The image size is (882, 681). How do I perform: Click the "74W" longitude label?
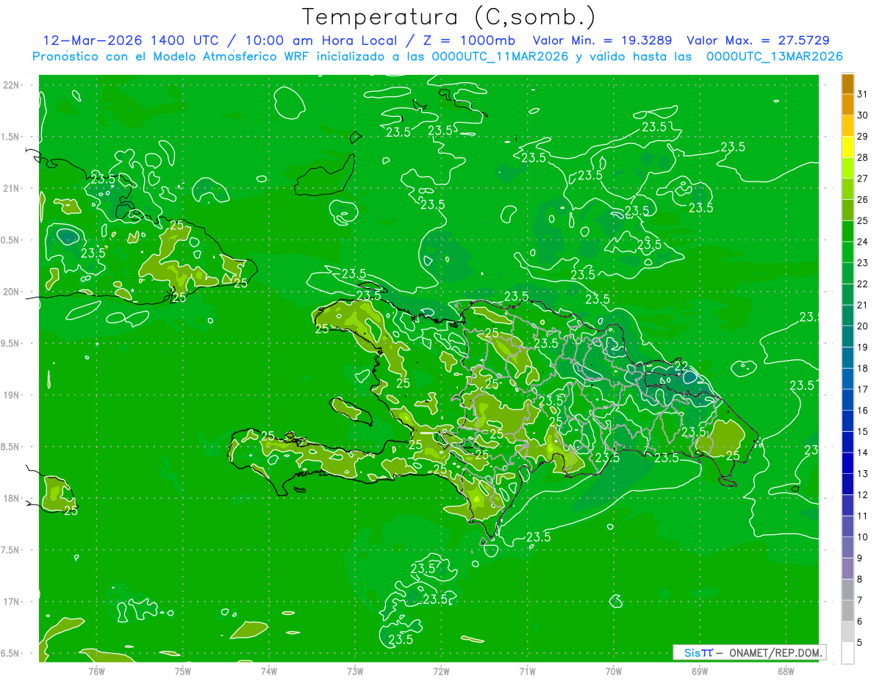(x=268, y=671)
